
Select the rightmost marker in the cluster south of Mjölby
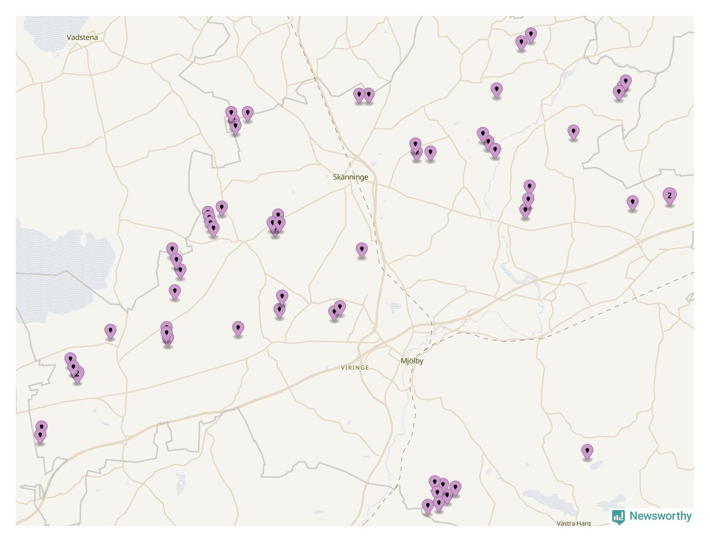point(455,488)
